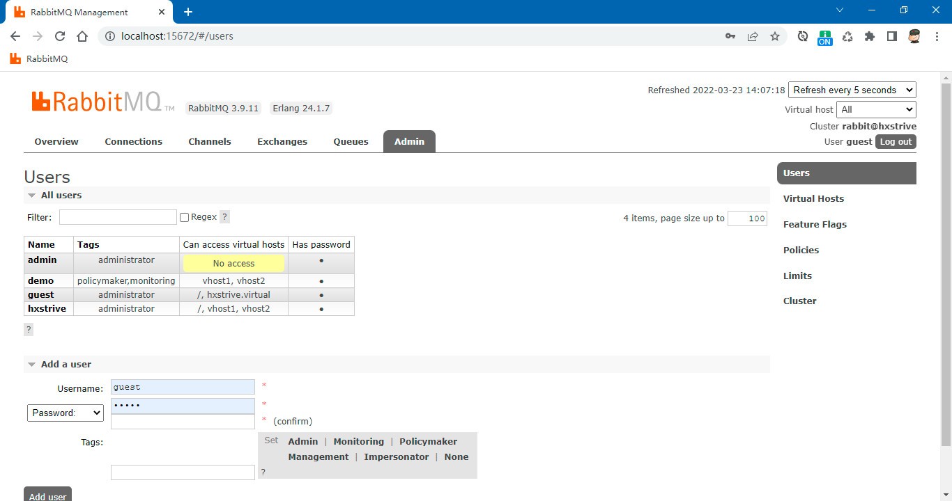Click the Regex help question mark
Image resolution: width=952 pixels, height=501 pixels.
(x=224, y=217)
